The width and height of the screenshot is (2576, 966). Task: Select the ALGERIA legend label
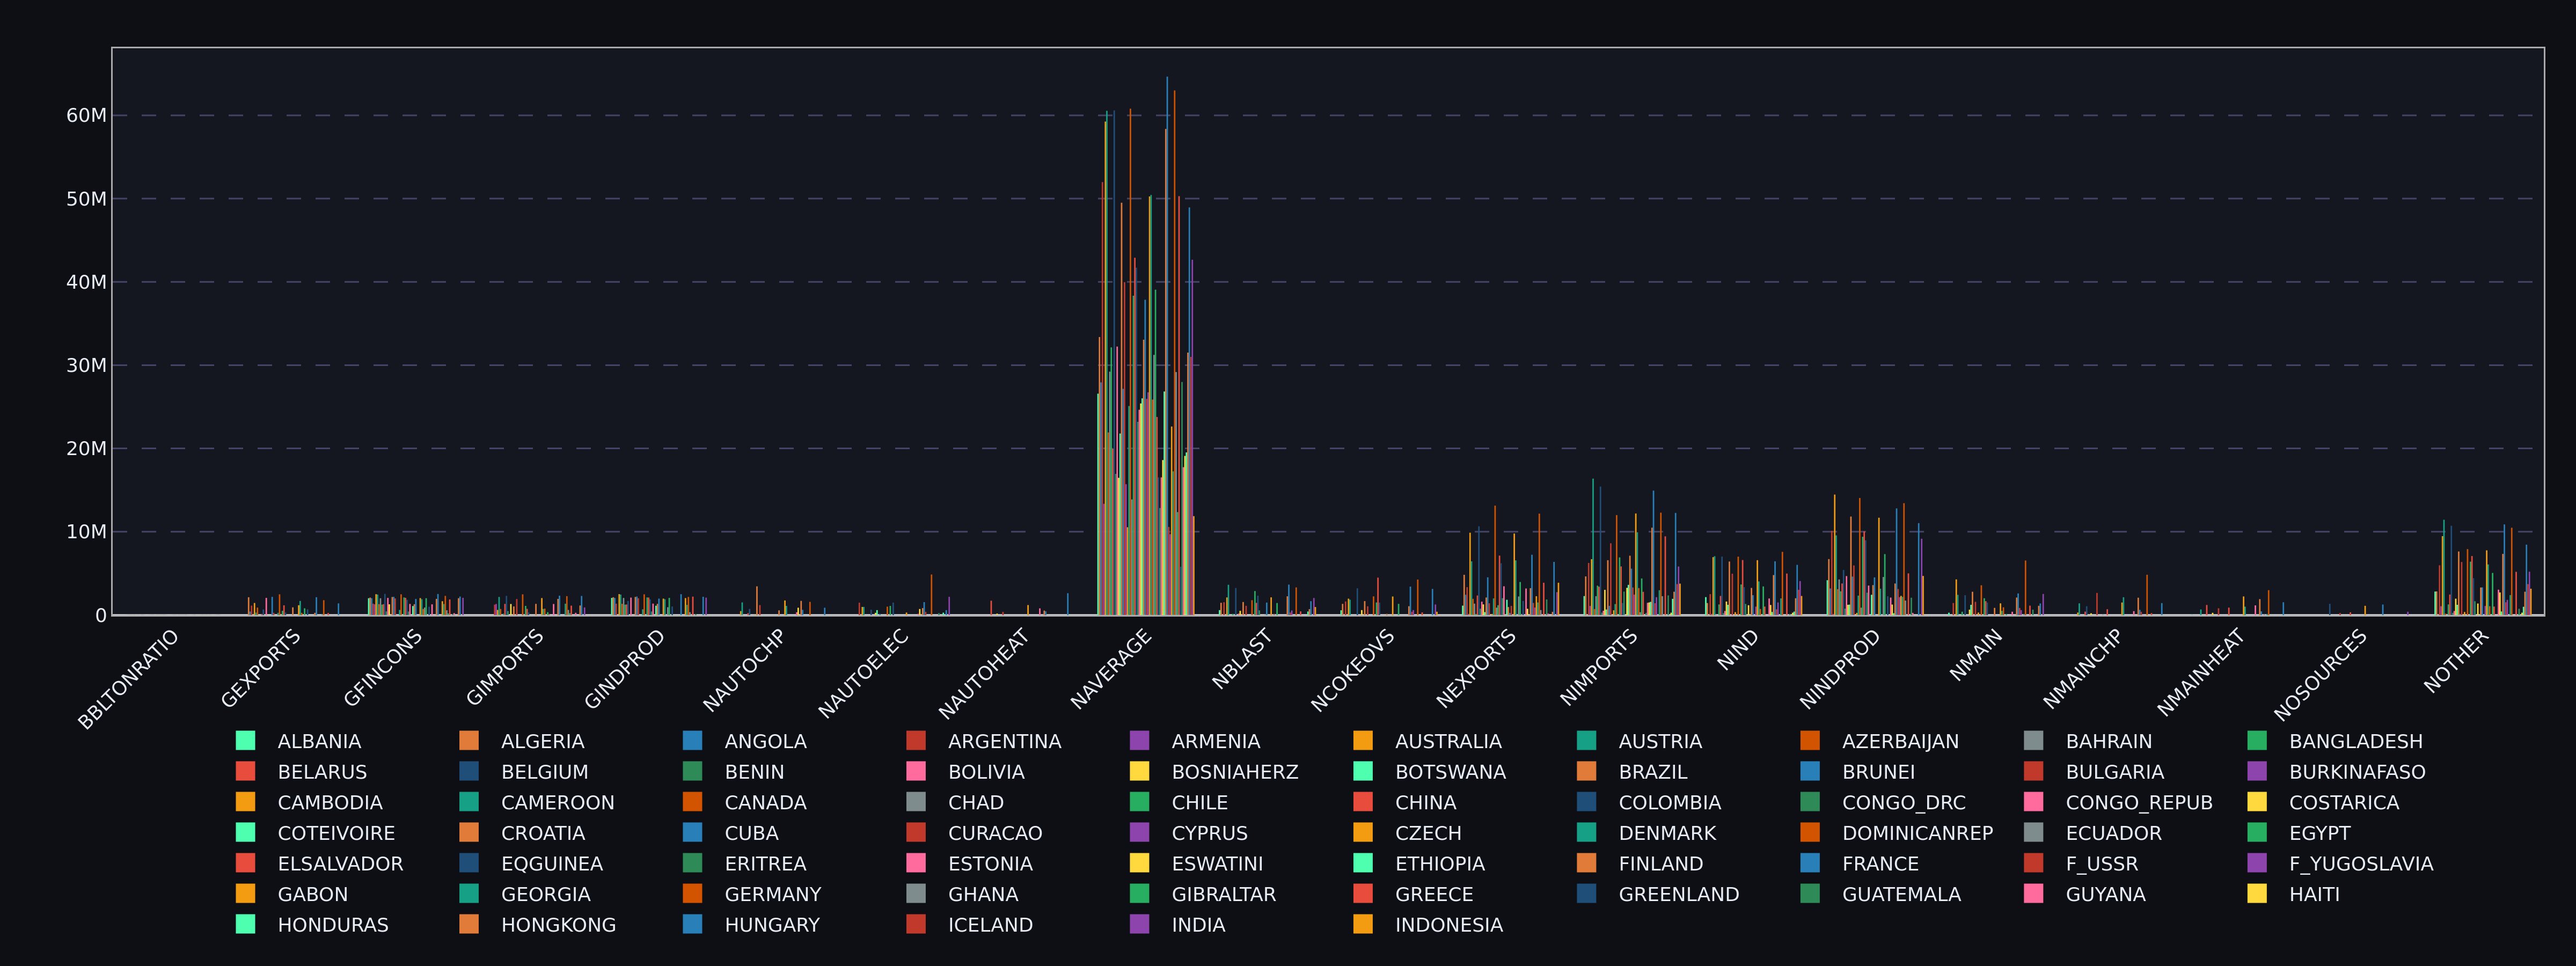pos(542,741)
